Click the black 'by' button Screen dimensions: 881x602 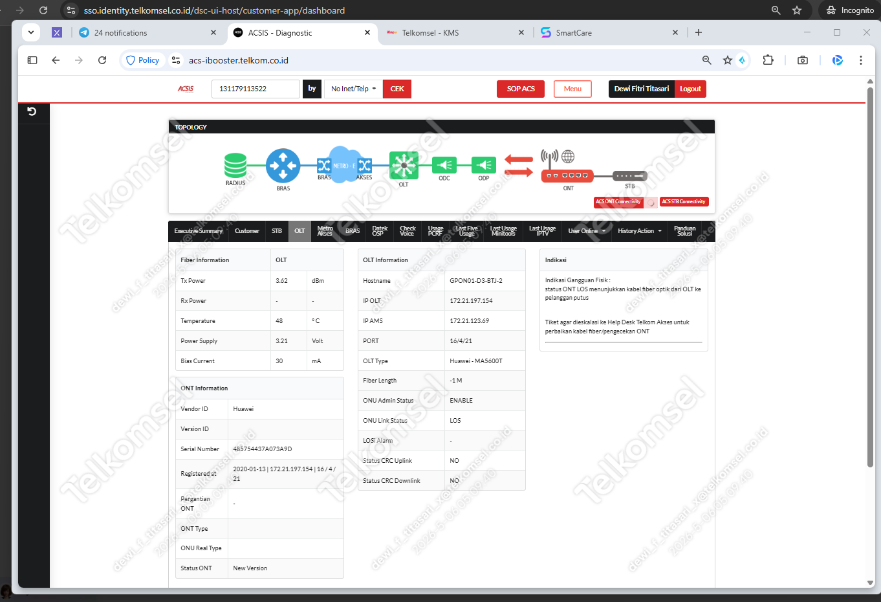312,89
